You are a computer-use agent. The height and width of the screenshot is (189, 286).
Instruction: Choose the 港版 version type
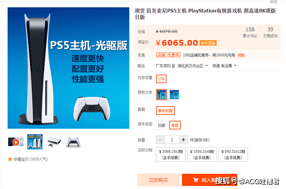point(175,126)
